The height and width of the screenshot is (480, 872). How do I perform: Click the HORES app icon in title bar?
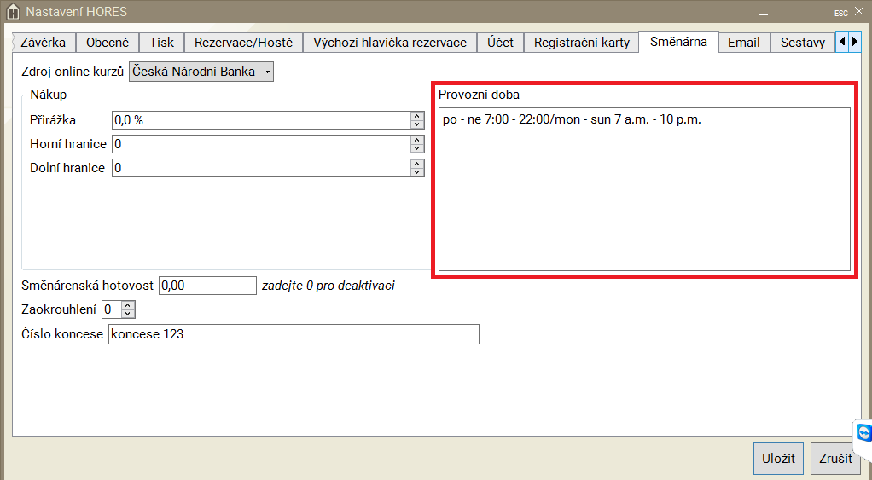coord(12,13)
